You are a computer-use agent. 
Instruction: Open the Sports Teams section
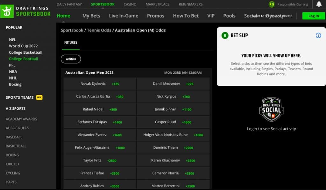click(19, 98)
